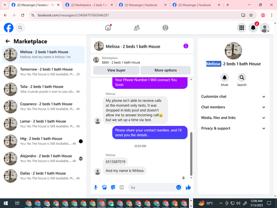Expand Privacy & support section

[233, 128]
